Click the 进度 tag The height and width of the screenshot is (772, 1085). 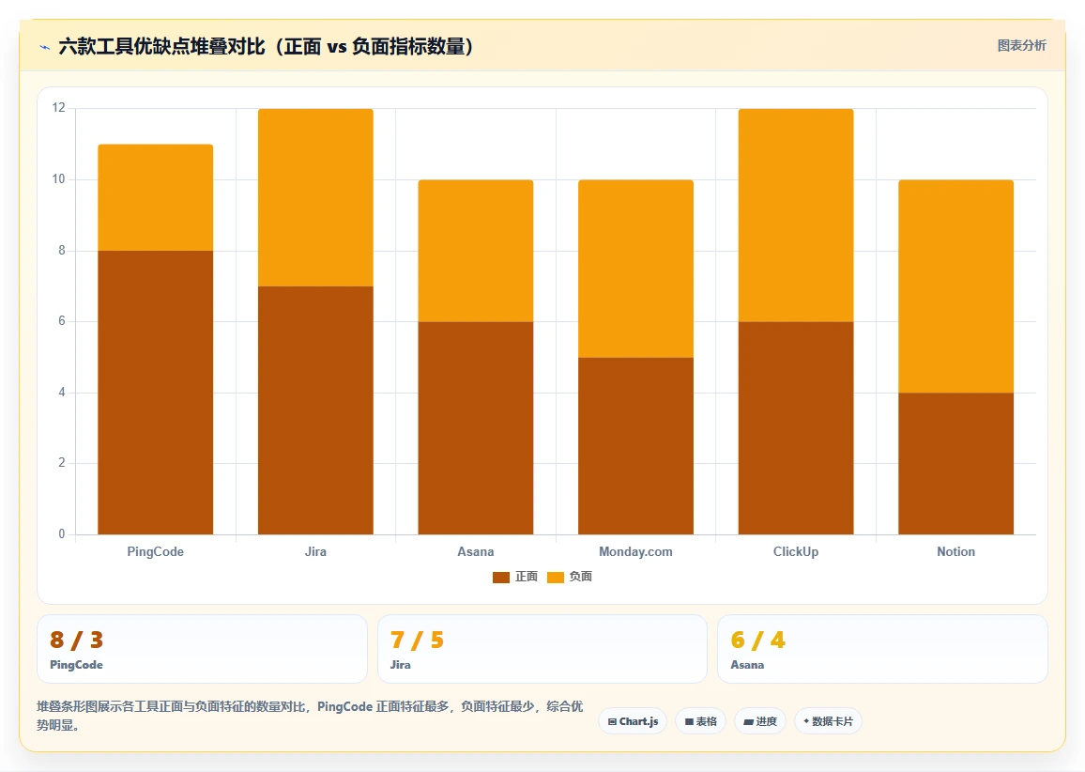click(759, 721)
